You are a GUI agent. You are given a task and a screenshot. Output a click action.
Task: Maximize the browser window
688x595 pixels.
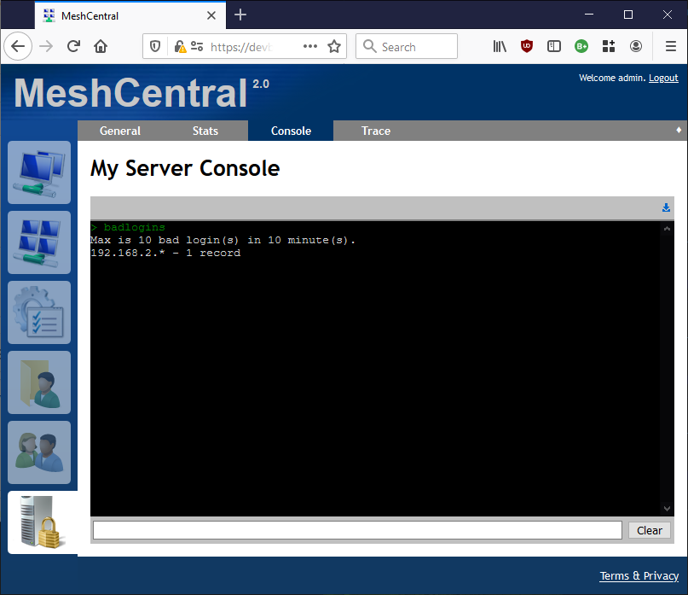click(628, 15)
